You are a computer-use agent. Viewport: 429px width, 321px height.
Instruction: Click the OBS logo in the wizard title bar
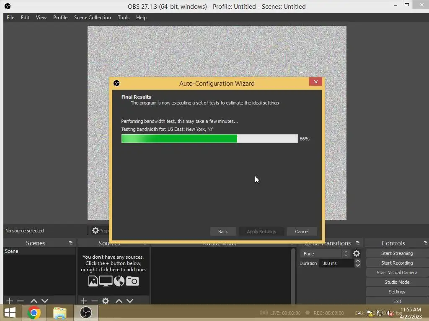click(x=116, y=83)
